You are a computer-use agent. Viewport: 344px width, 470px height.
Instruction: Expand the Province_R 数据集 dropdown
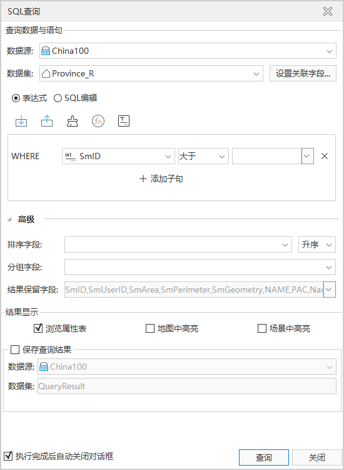[151, 73]
